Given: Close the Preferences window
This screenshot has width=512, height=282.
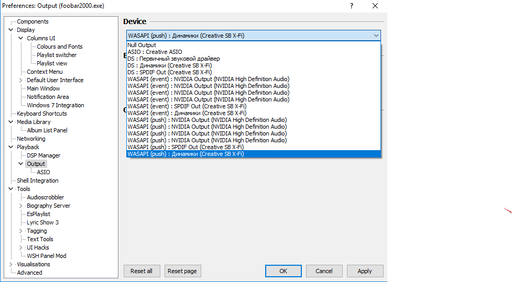Looking at the screenshot, I should click(x=375, y=6).
